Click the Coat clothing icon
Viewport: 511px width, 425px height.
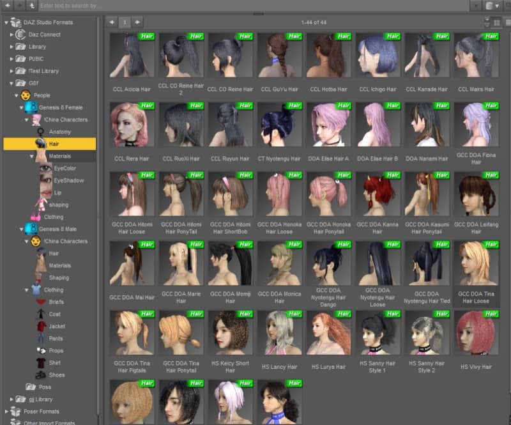click(41, 314)
